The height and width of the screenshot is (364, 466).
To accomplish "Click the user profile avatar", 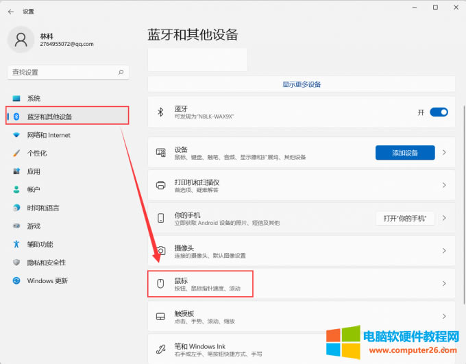I will pos(20,40).
